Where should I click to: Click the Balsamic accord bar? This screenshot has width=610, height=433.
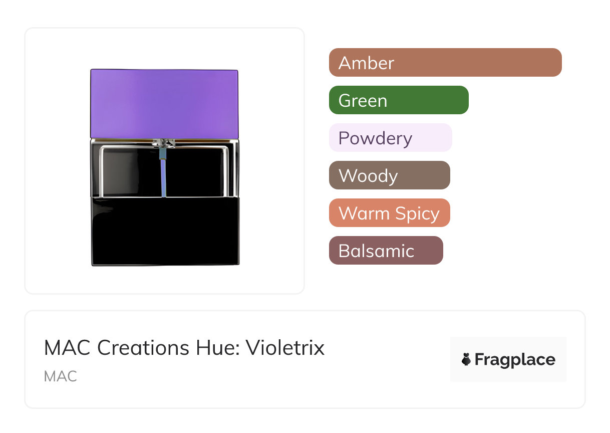(386, 251)
